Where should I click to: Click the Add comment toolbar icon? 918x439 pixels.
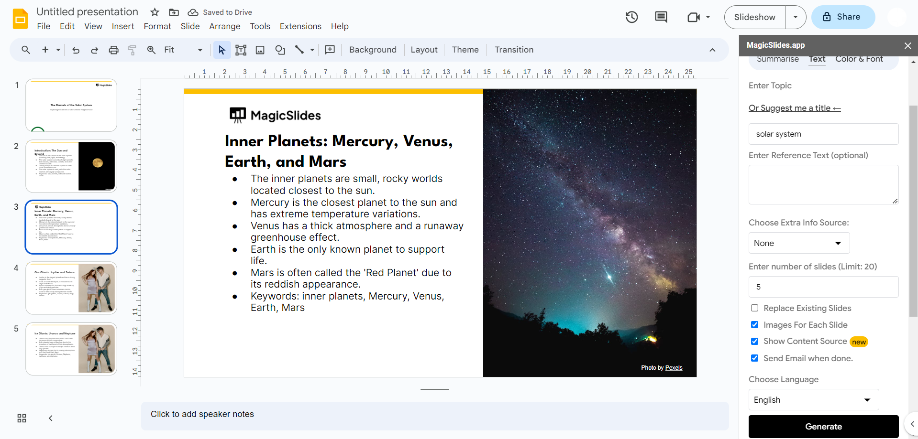point(330,50)
